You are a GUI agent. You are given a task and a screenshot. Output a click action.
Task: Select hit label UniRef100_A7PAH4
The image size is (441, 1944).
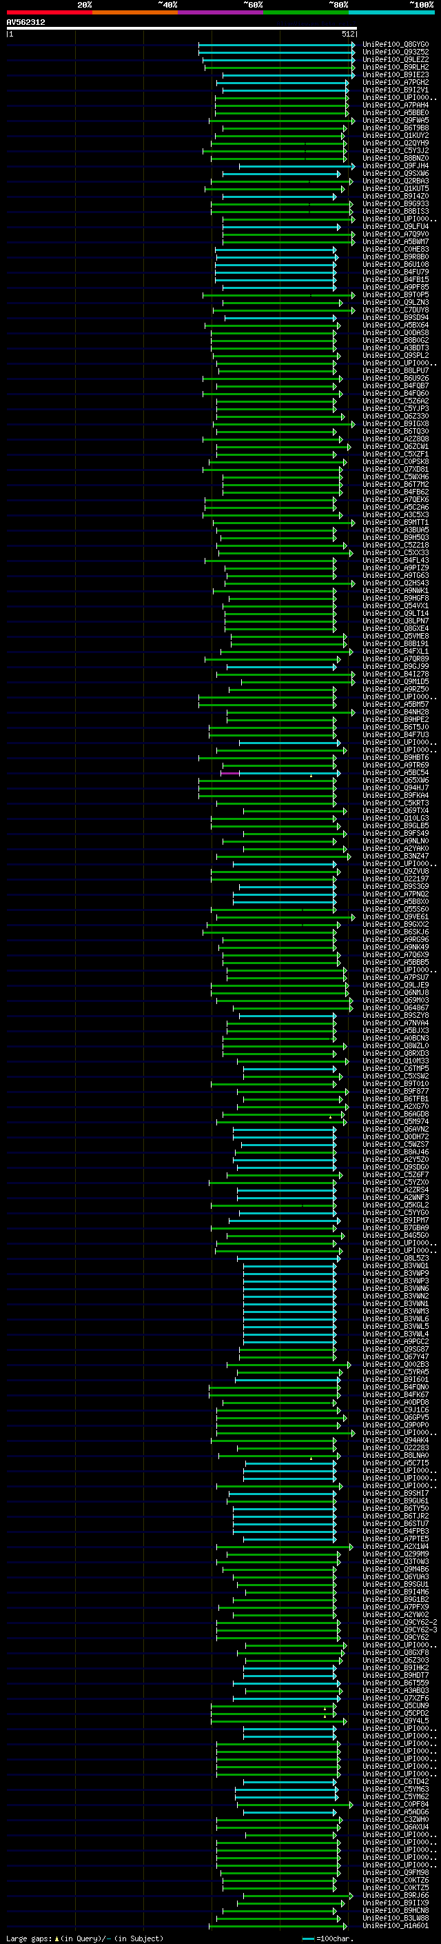(x=396, y=105)
